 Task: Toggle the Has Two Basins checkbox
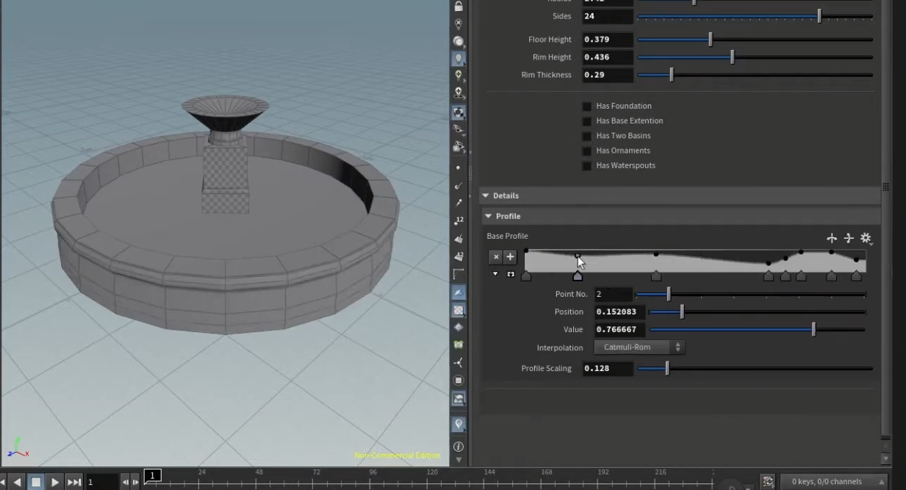pos(586,136)
